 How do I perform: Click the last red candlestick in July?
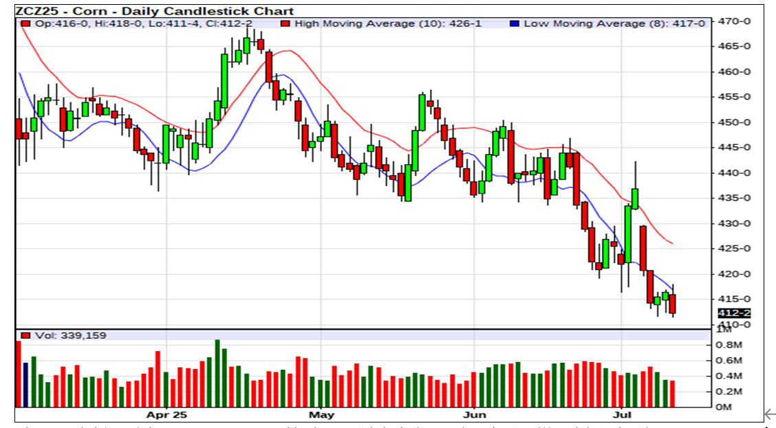click(672, 304)
